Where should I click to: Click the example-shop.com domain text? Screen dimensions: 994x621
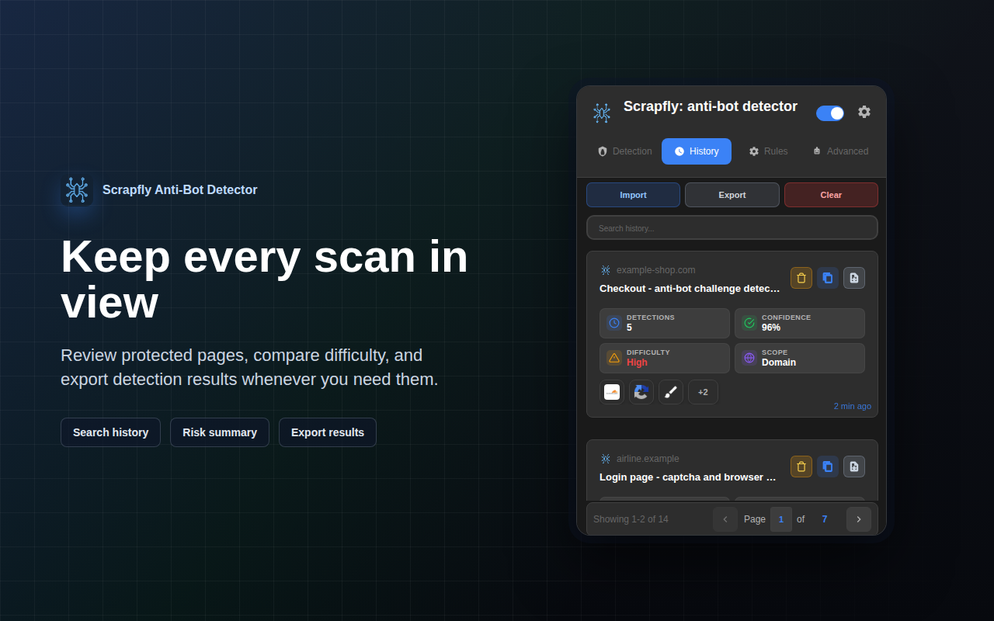(656, 270)
